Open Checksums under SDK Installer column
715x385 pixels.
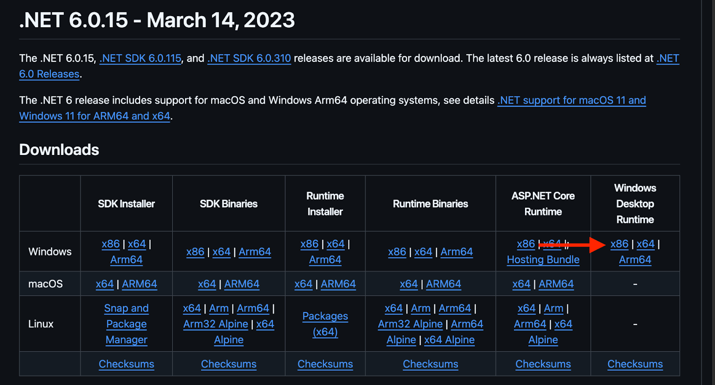tap(126, 364)
